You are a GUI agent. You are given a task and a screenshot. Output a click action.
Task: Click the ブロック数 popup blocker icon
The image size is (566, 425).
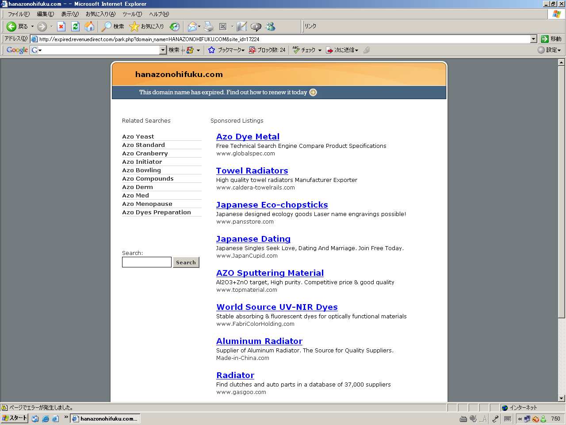pos(252,50)
